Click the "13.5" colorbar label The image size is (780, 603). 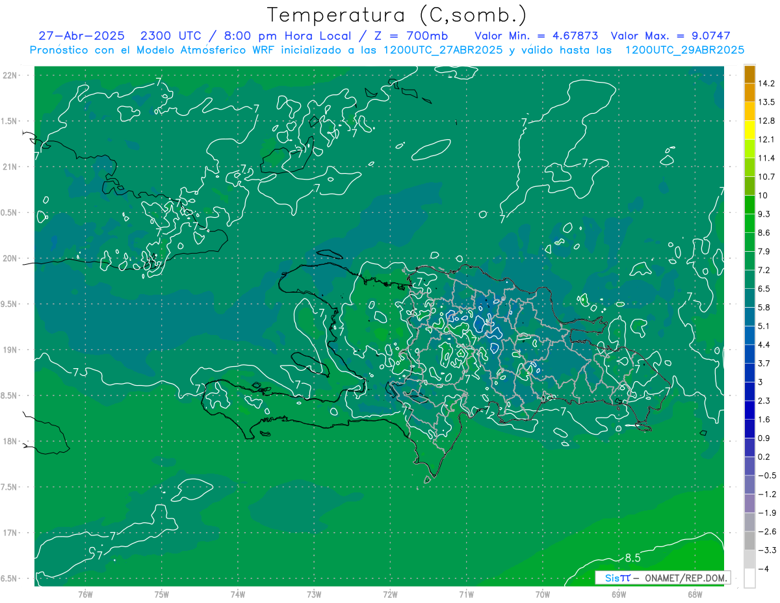point(767,102)
